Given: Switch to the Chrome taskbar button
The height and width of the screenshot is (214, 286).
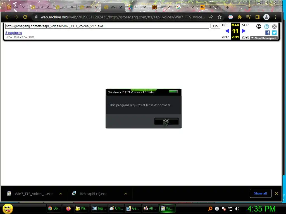Looking at the screenshot, I should [x=54, y=208].
